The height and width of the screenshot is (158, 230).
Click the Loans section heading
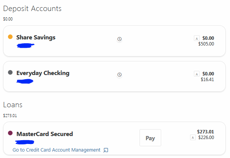click(x=13, y=105)
